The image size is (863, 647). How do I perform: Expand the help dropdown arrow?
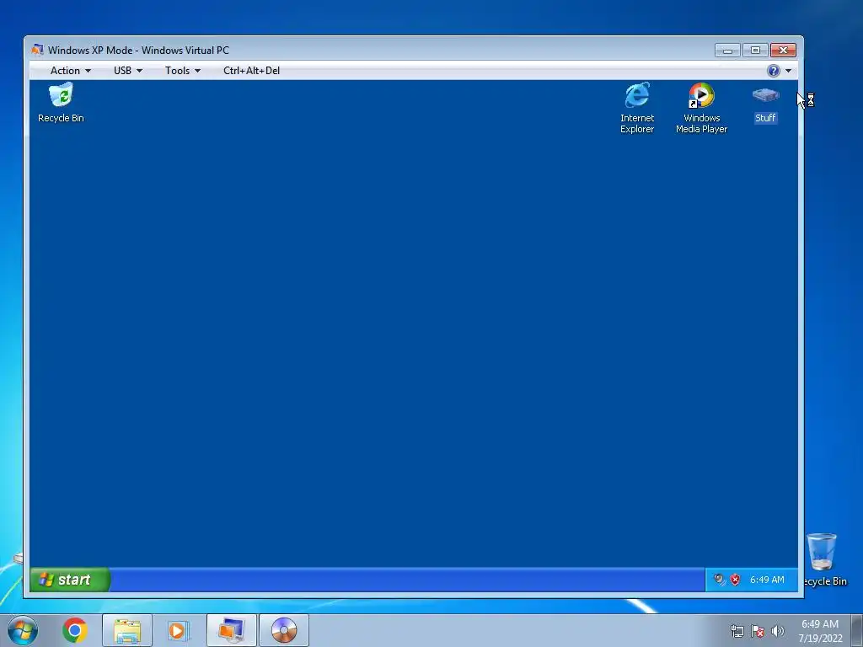click(x=788, y=71)
